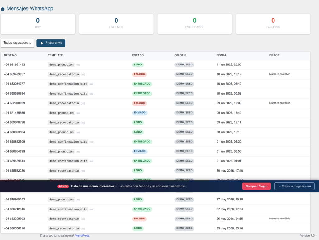319x240 pixels.
Task: Click the play icon in Probar envío
Action: point(42,43)
